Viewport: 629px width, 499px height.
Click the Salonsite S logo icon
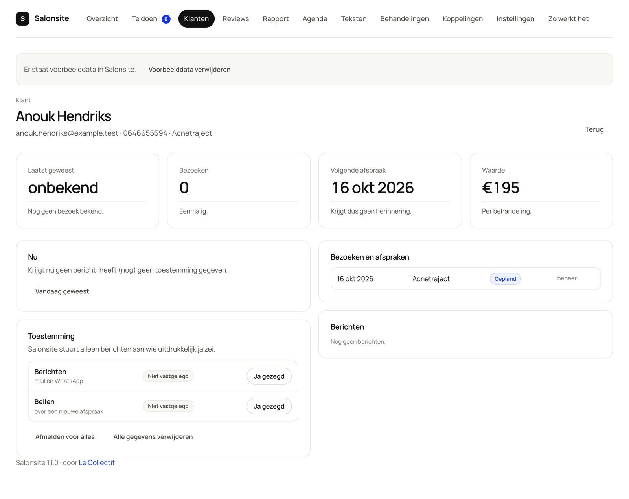click(22, 18)
